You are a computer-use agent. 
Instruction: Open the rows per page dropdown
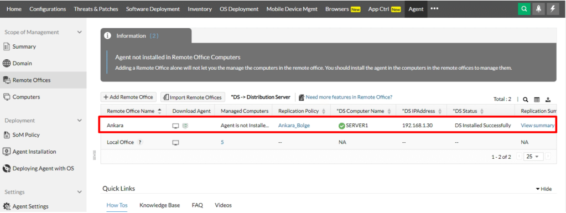pos(533,157)
